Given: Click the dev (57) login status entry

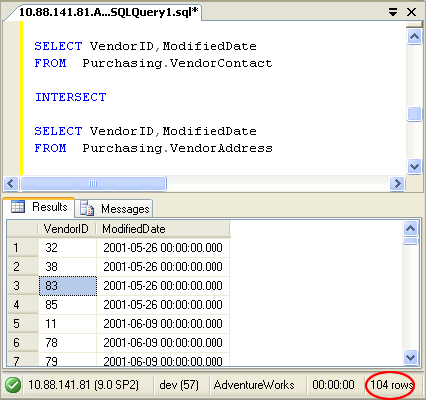Looking at the screenshot, I should [x=179, y=385].
